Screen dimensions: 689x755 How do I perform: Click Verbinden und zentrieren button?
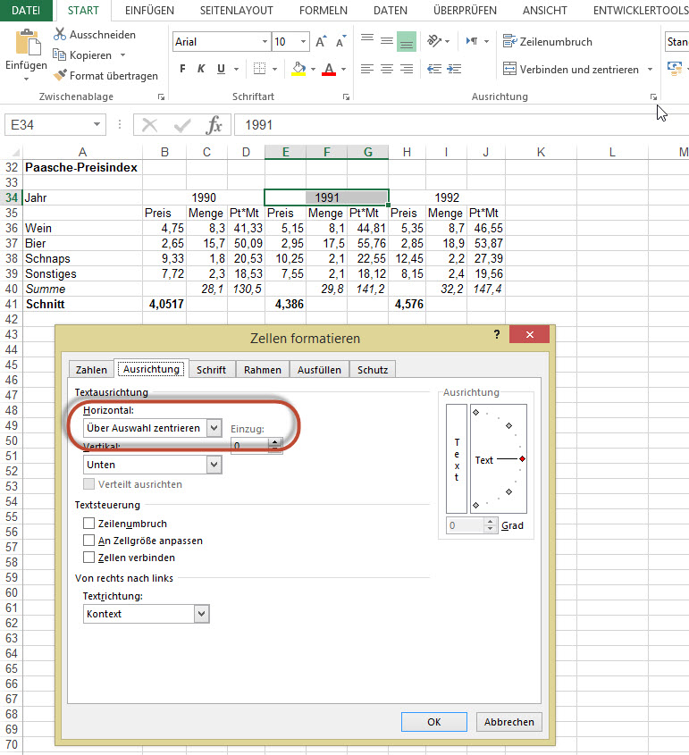(570, 69)
